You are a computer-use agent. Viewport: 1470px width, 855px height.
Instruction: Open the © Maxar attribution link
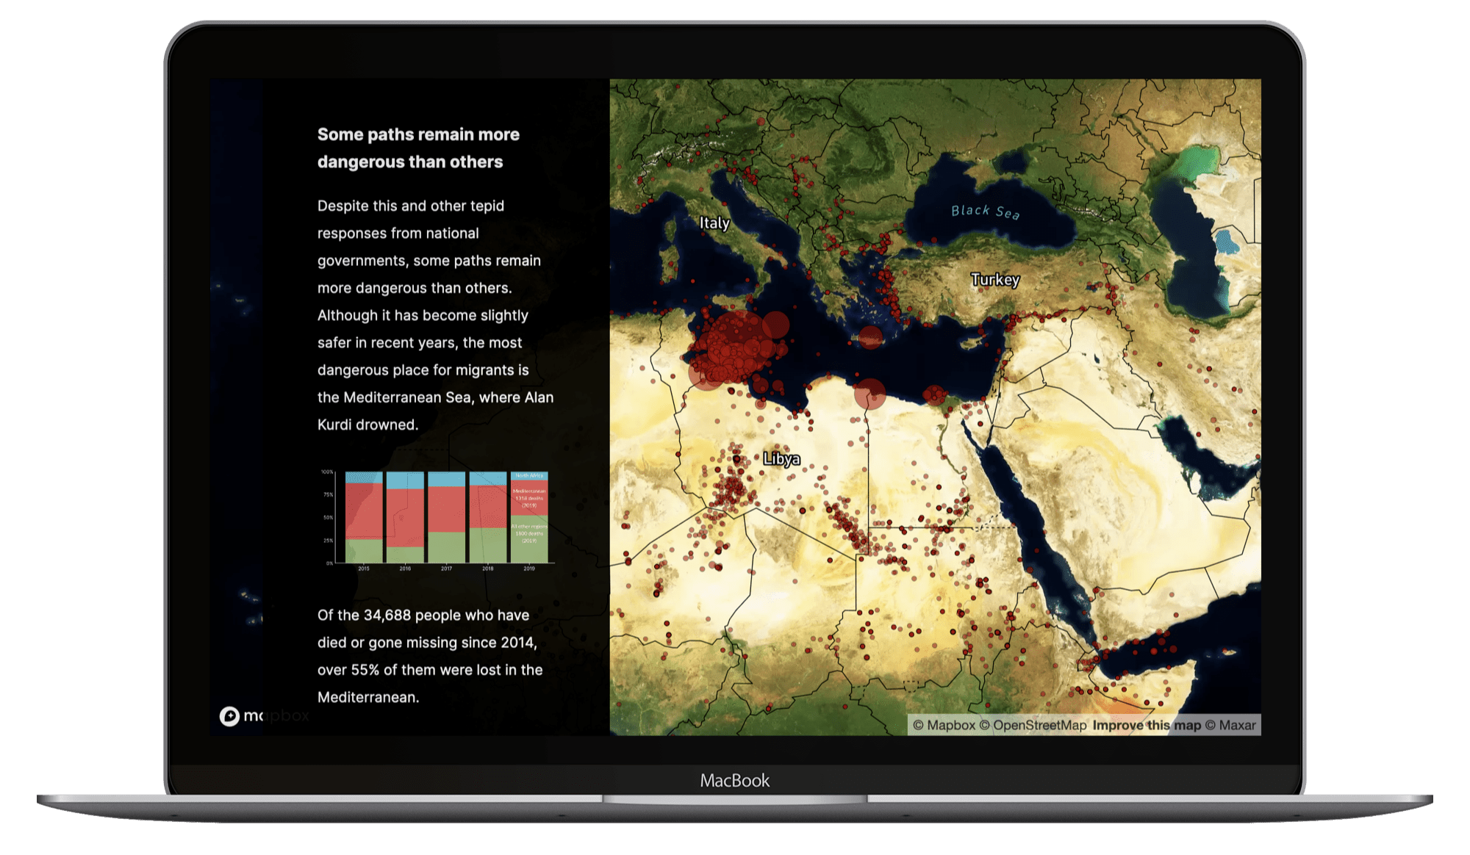pyautogui.click(x=1230, y=725)
